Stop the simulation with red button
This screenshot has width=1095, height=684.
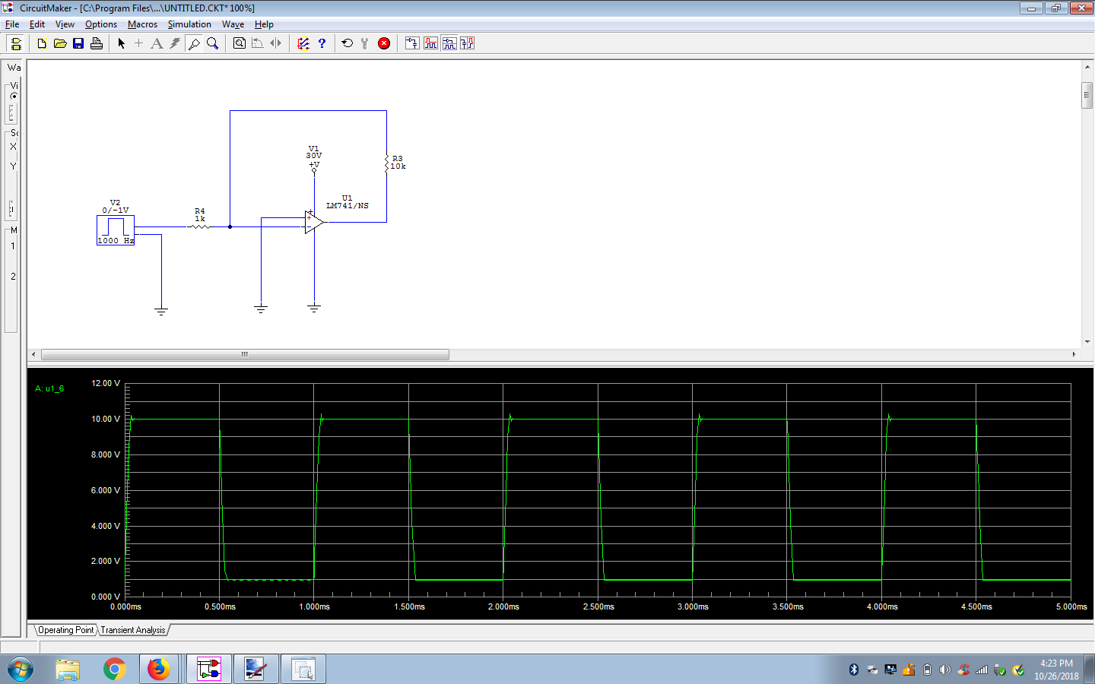point(384,43)
